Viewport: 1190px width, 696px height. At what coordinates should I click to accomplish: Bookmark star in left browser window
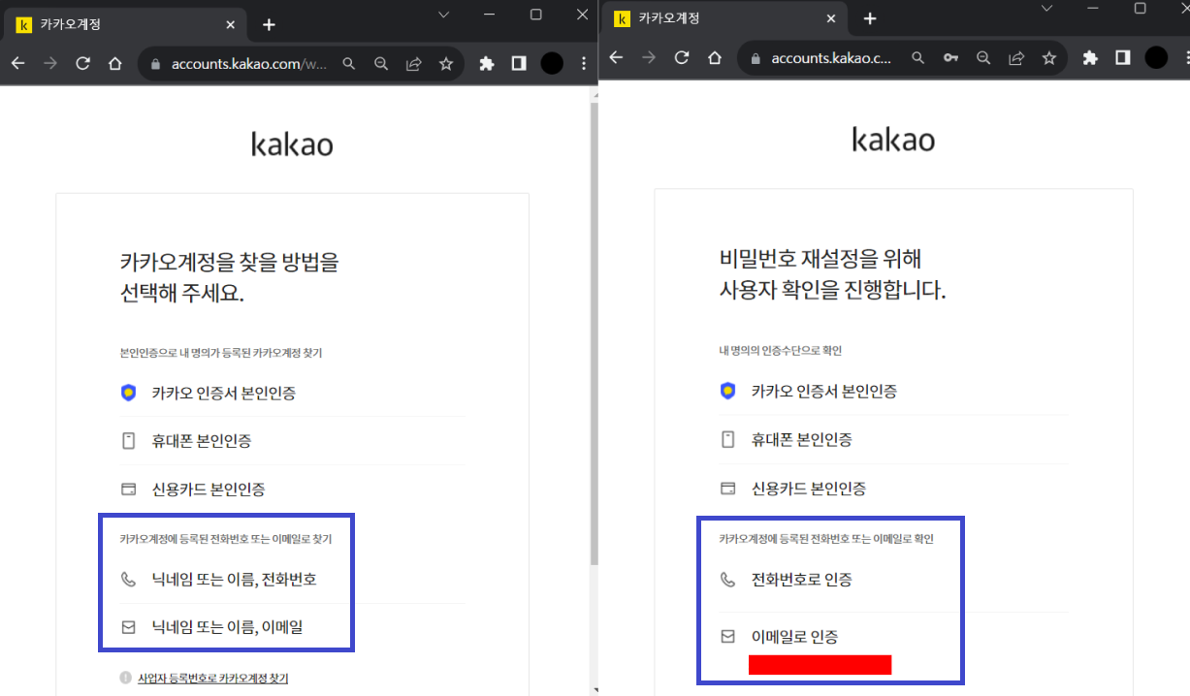[x=446, y=63]
